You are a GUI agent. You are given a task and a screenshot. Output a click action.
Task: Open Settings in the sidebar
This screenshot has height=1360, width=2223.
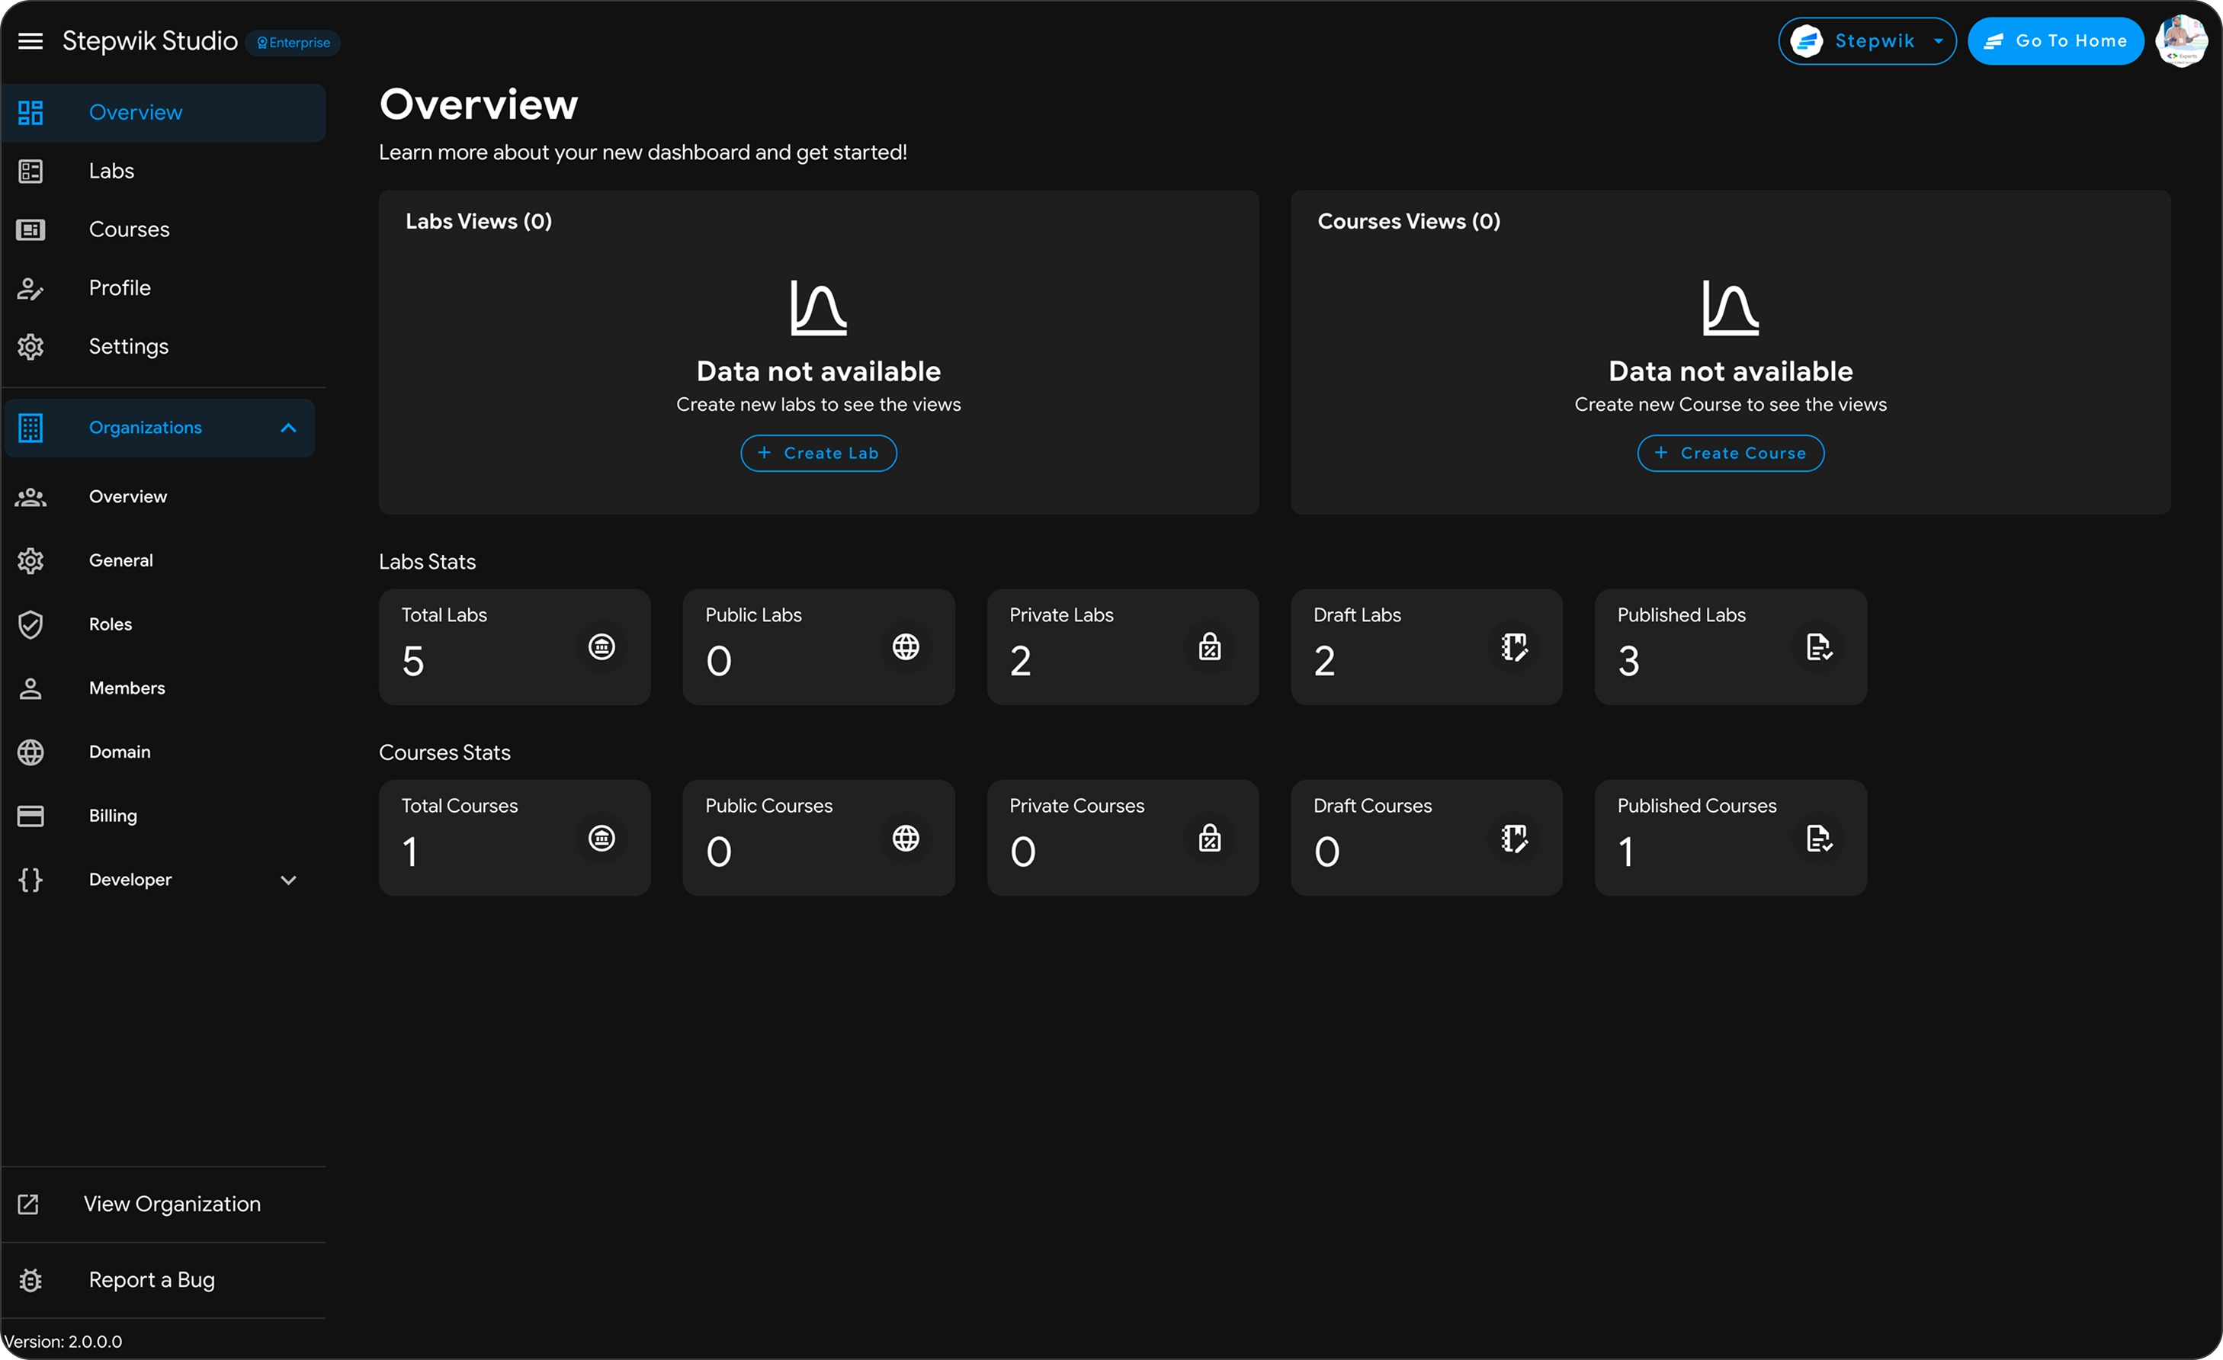(x=163, y=347)
